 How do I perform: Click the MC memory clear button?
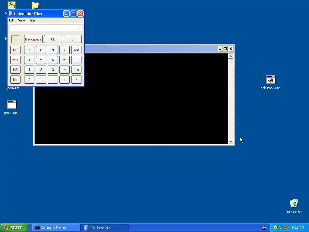pyautogui.click(x=15, y=50)
